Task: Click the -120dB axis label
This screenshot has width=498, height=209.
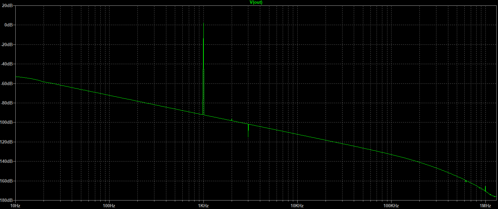Action: 7,142
